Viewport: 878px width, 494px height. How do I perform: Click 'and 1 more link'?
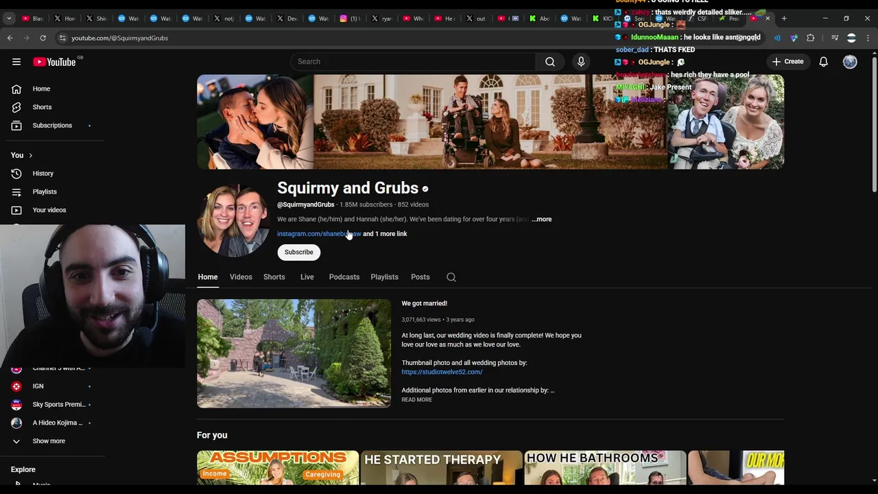pos(385,234)
